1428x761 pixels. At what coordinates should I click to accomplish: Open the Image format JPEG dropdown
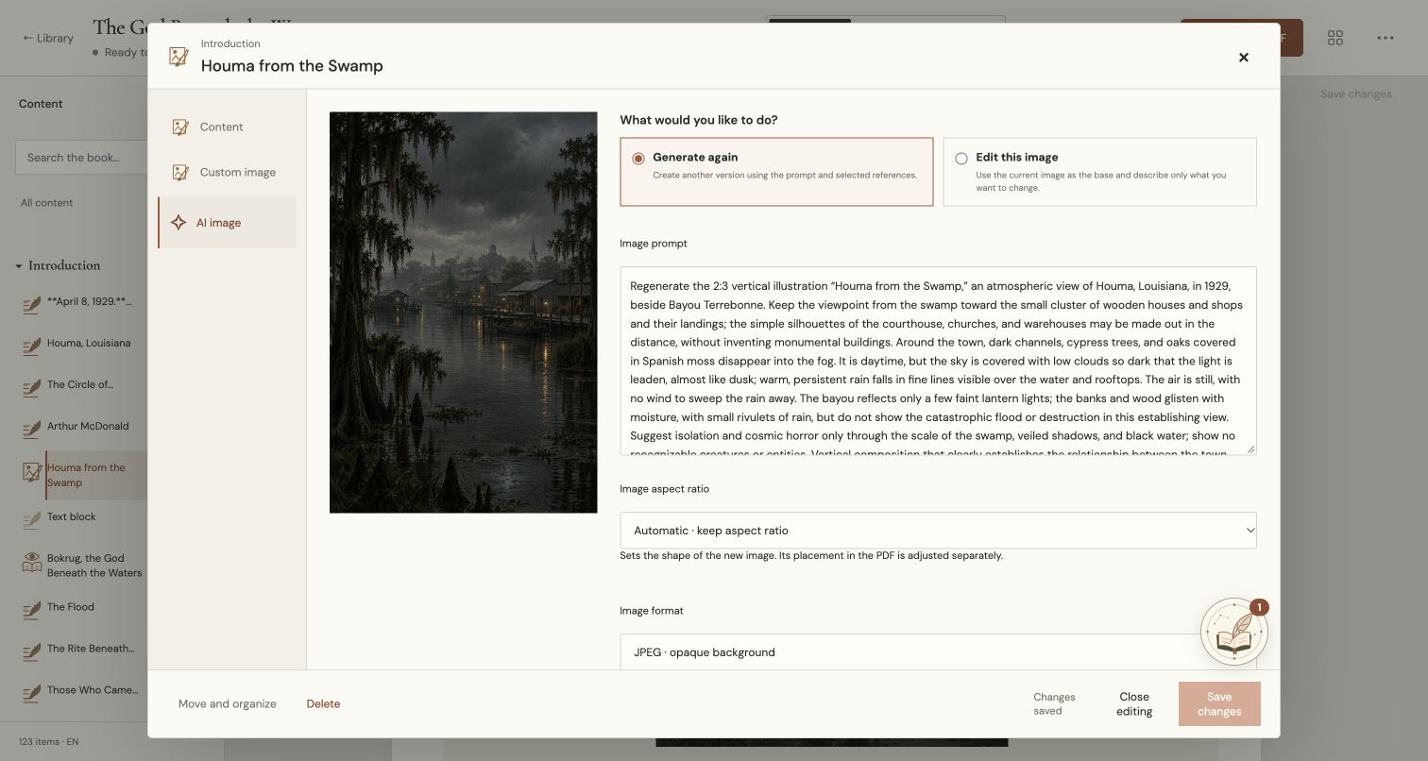(x=938, y=651)
